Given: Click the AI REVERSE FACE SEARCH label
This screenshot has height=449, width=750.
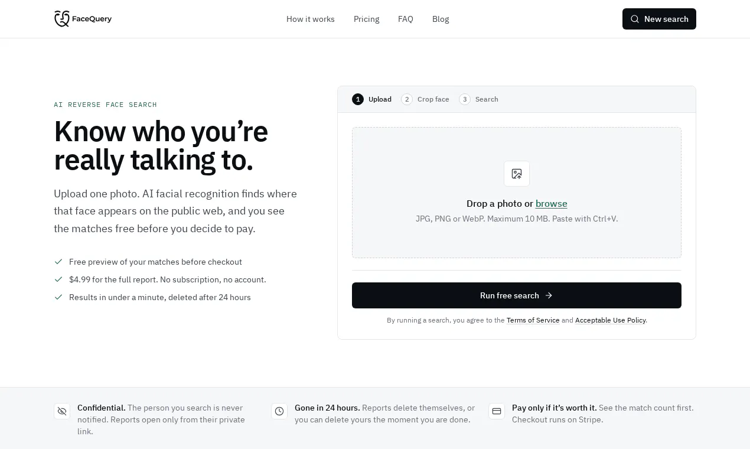Looking at the screenshot, I should coord(105,105).
